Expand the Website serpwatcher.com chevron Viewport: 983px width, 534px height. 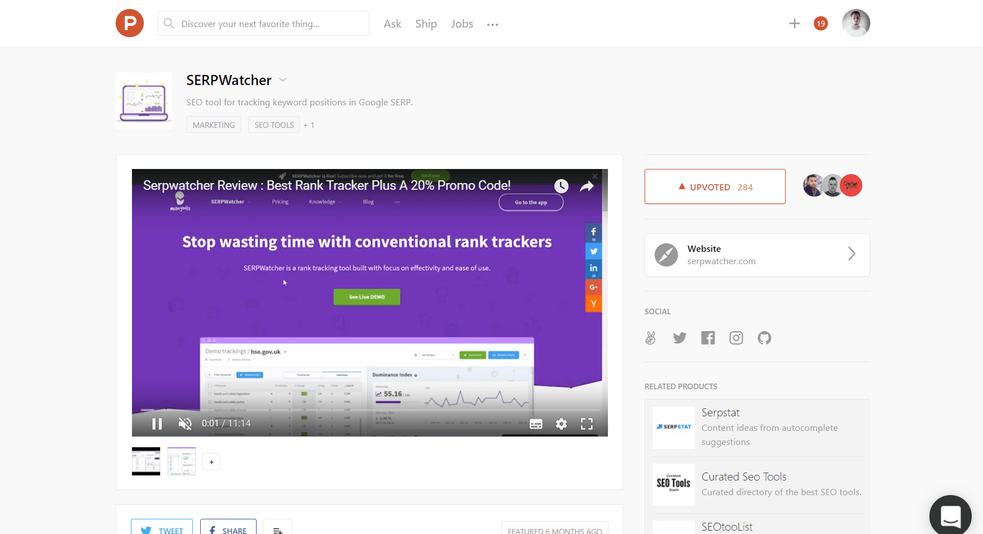851,254
